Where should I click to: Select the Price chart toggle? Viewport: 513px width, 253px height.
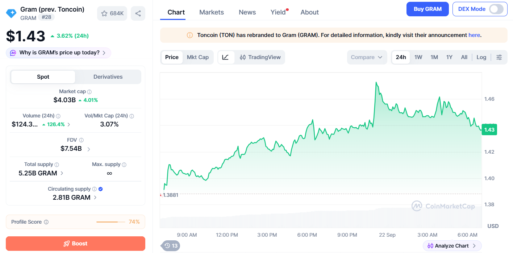pos(172,57)
